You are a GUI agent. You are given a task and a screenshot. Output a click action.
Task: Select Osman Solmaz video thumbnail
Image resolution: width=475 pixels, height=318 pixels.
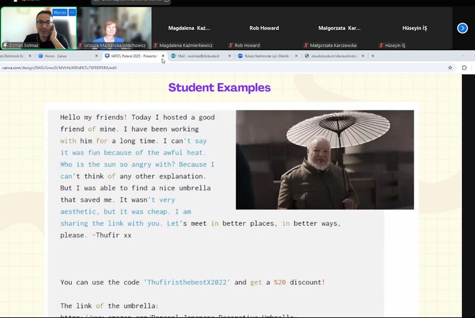click(x=39, y=28)
